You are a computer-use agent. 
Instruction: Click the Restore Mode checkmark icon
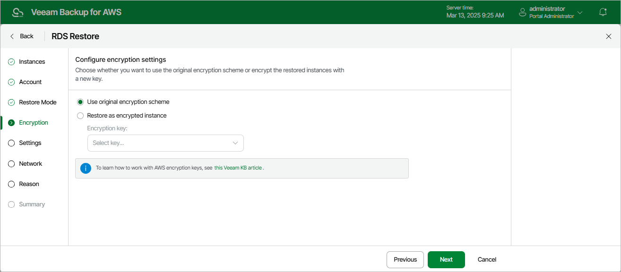click(x=12, y=102)
